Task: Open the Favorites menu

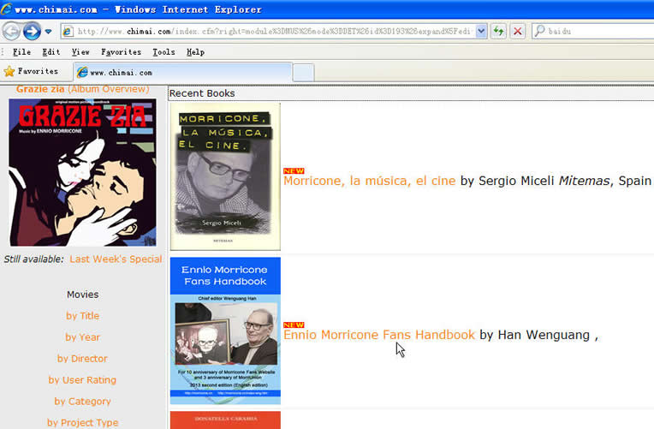Action: pos(121,52)
